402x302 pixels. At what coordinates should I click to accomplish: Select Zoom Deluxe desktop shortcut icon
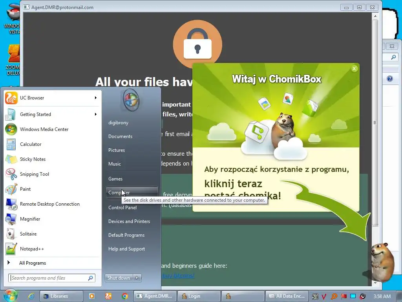[x=12, y=60]
